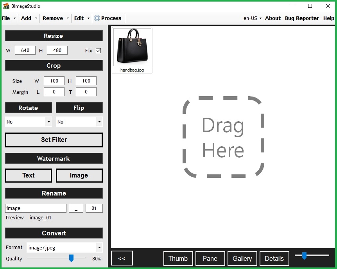
Task: Click the 'handbag.jpg' file name label
Action: pos(132,70)
